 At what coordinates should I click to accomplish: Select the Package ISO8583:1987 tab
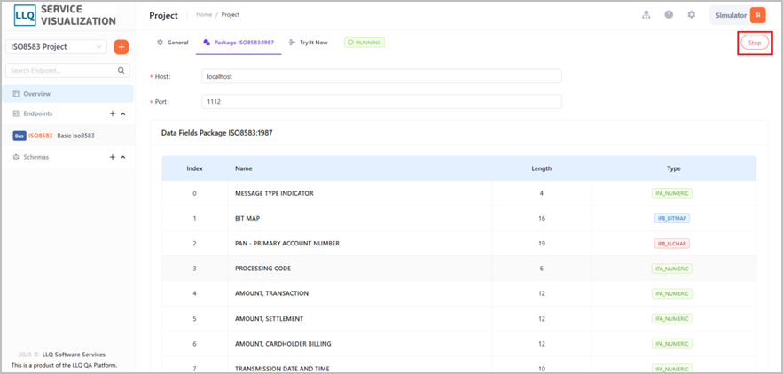[x=239, y=43]
